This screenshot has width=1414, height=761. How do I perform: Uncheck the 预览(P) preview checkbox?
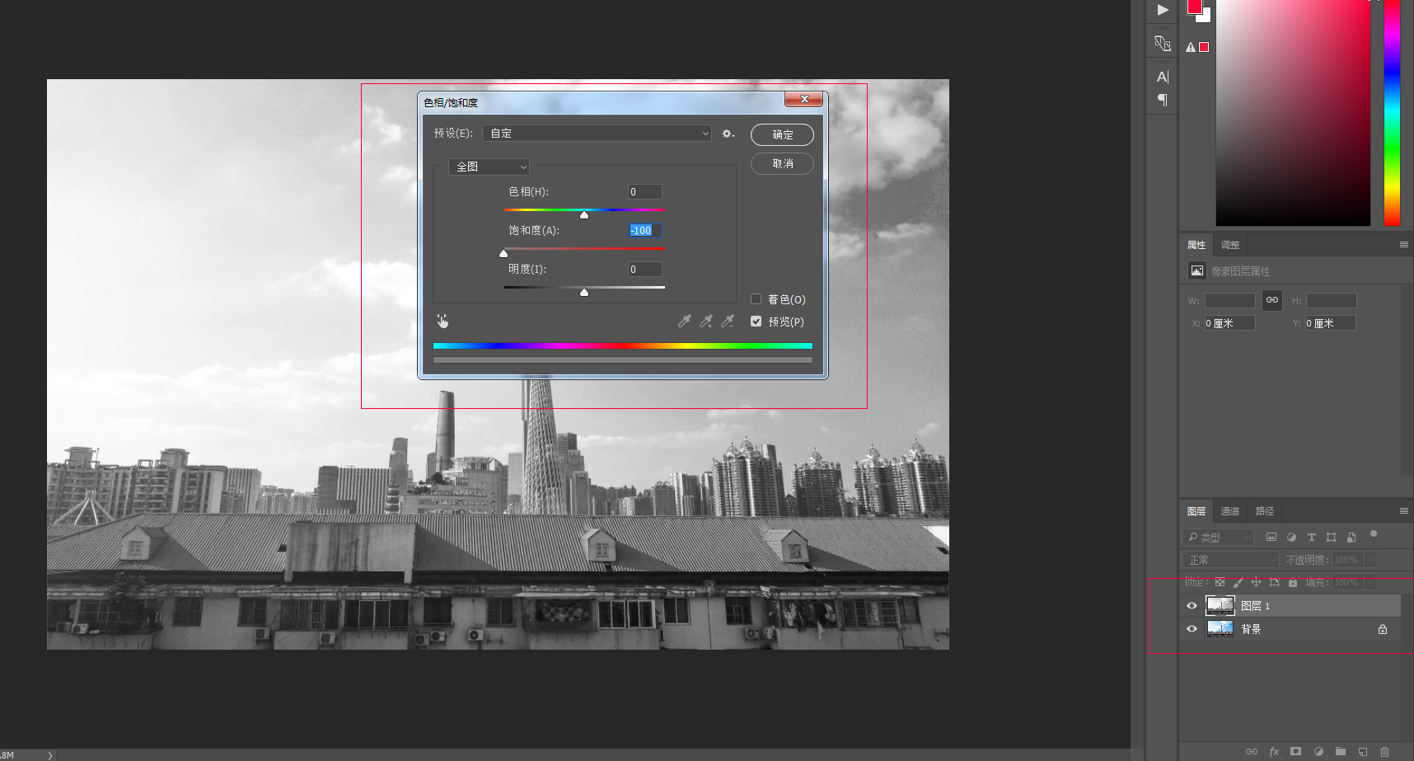[756, 322]
